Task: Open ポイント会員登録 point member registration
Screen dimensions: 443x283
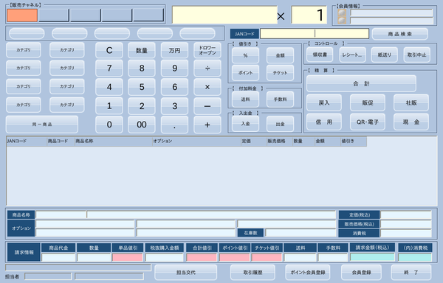Action: coord(308,273)
